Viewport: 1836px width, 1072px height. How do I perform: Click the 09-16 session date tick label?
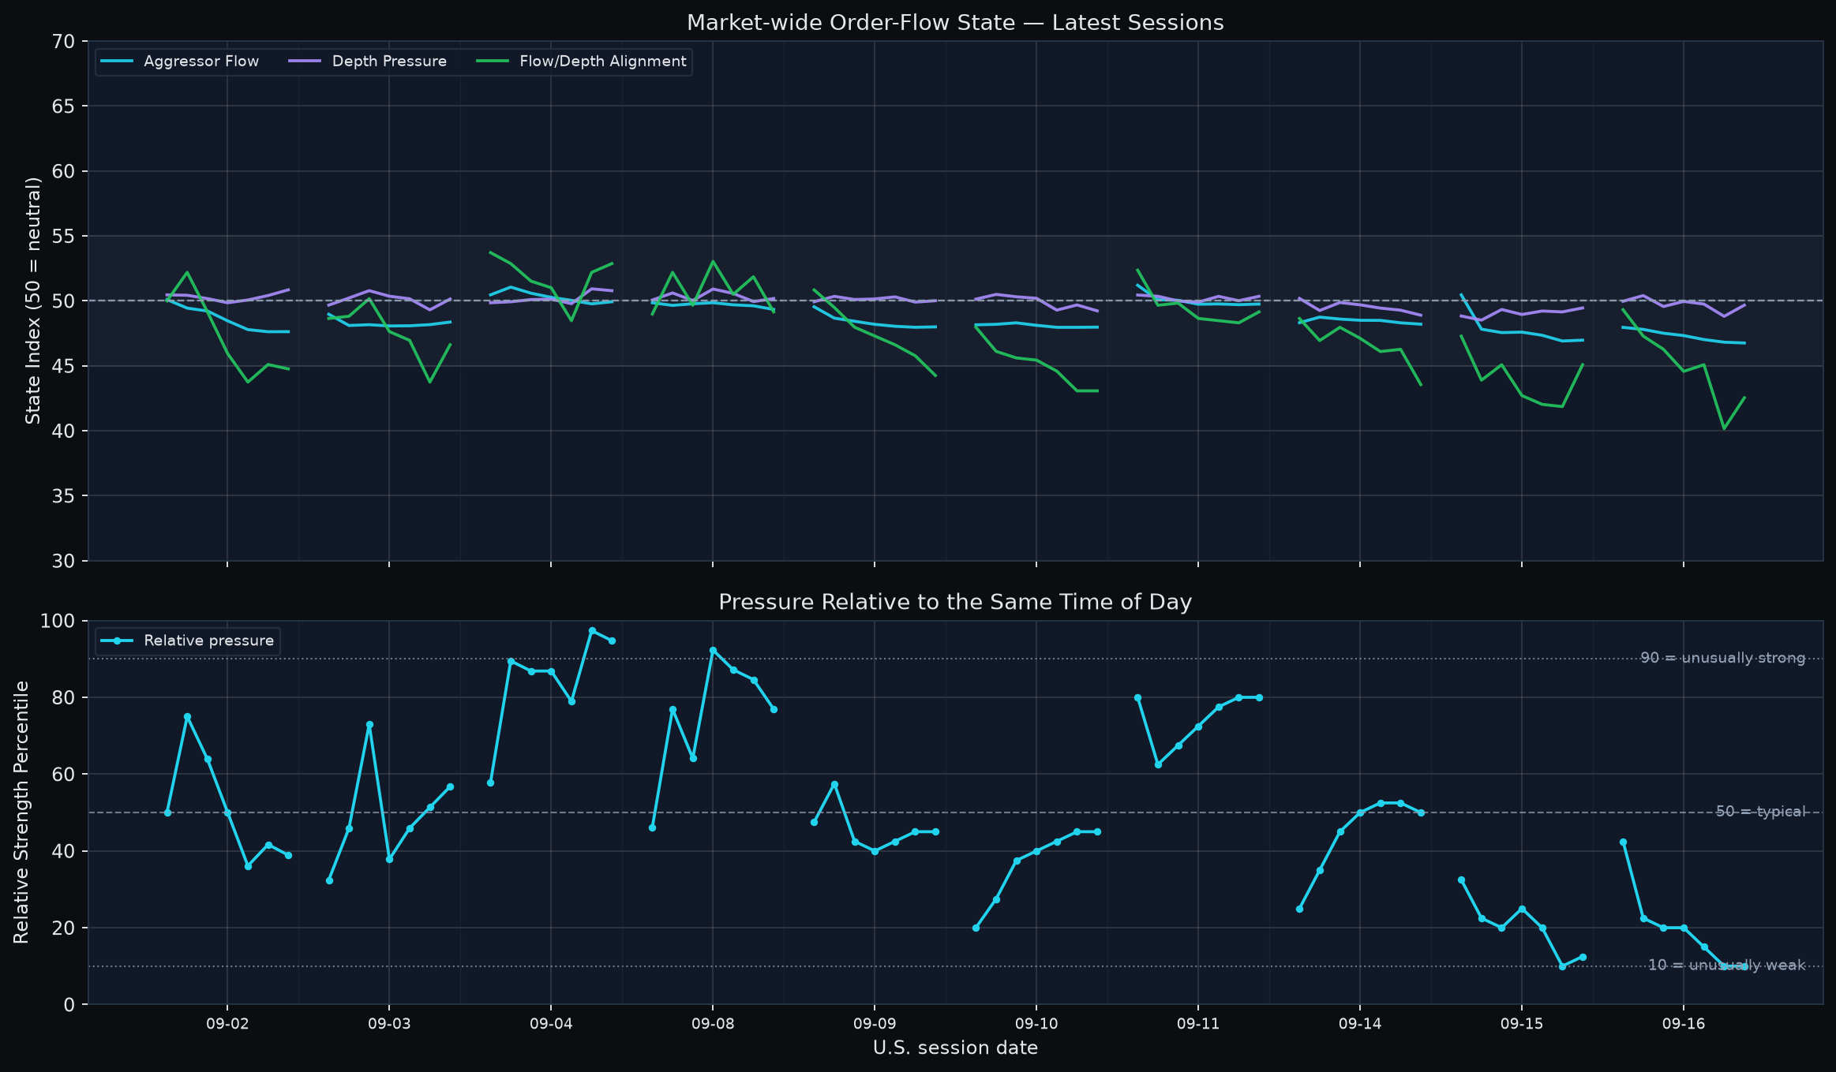[1684, 1025]
